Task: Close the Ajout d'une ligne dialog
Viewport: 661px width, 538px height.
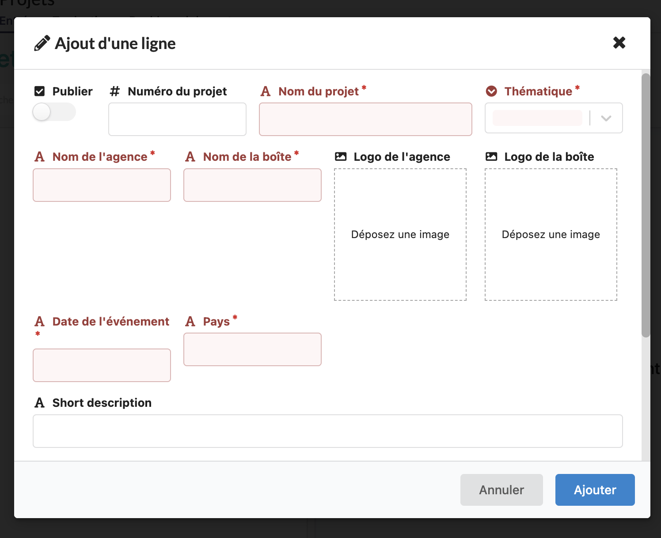Action: (x=619, y=42)
